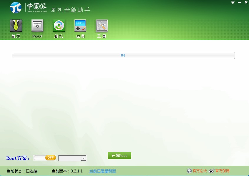Select the ROOT gear icon
249x176 pixels.
click(x=37, y=26)
